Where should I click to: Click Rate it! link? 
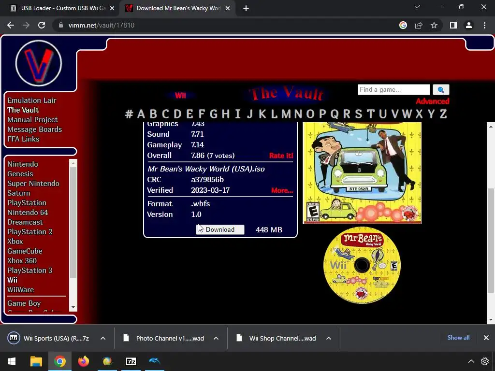281,156
